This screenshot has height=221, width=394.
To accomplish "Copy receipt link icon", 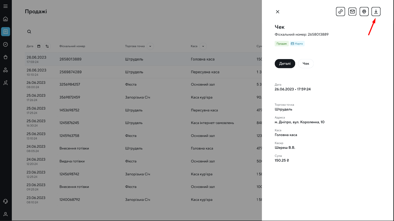I will point(340,12).
